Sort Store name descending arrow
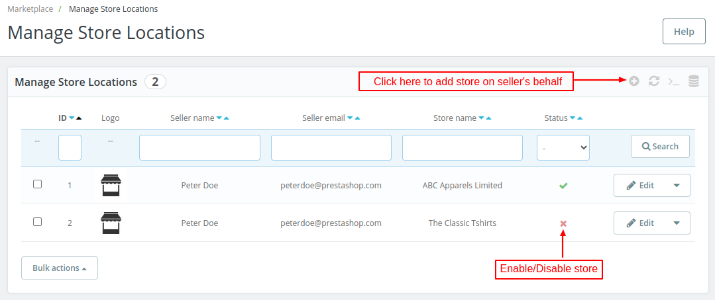The height and width of the screenshot is (300, 715). point(482,118)
